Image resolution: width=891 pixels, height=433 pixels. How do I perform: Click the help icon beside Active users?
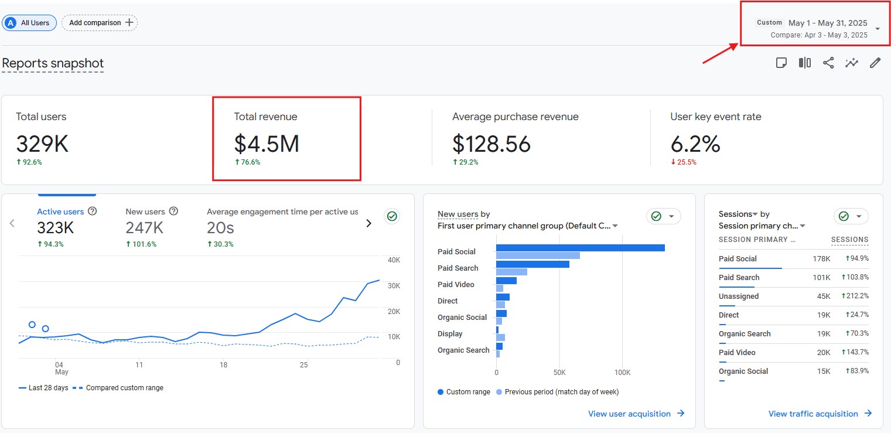click(x=92, y=212)
